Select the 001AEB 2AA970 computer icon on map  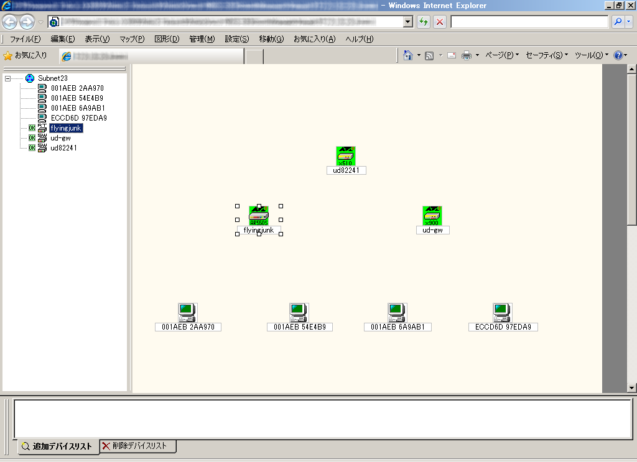coord(188,313)
